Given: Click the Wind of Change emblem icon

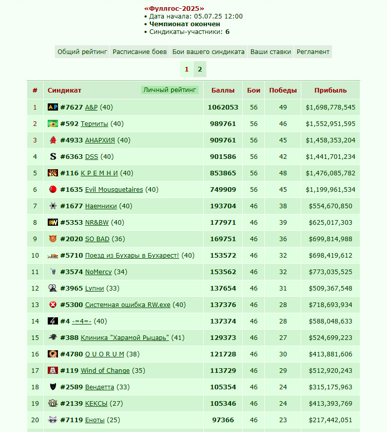Looking at the screenshot, I should click(52, 370).
